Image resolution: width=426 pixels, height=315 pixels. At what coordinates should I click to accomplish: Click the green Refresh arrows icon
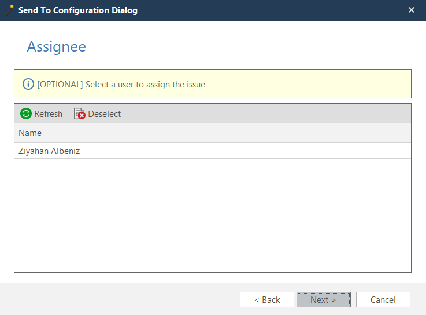click(26, 114)
